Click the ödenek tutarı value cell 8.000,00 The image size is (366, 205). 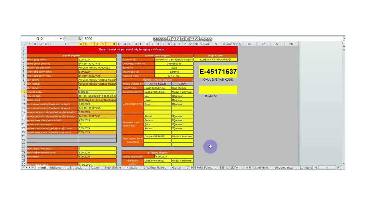click(97, 92)
